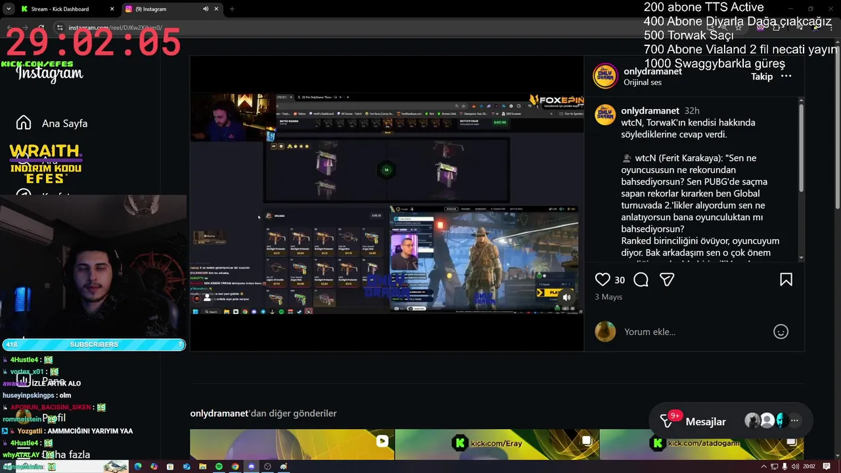Open the volume control in system tray
841x473 pixels.
[795, 466]
